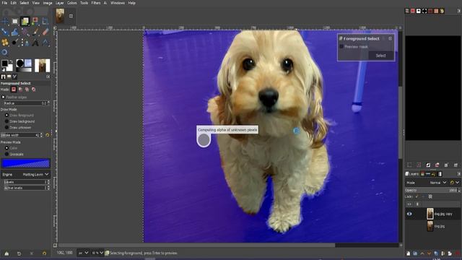
Task: Open the zoom percentage dropdown
Action: click(97, 253)
